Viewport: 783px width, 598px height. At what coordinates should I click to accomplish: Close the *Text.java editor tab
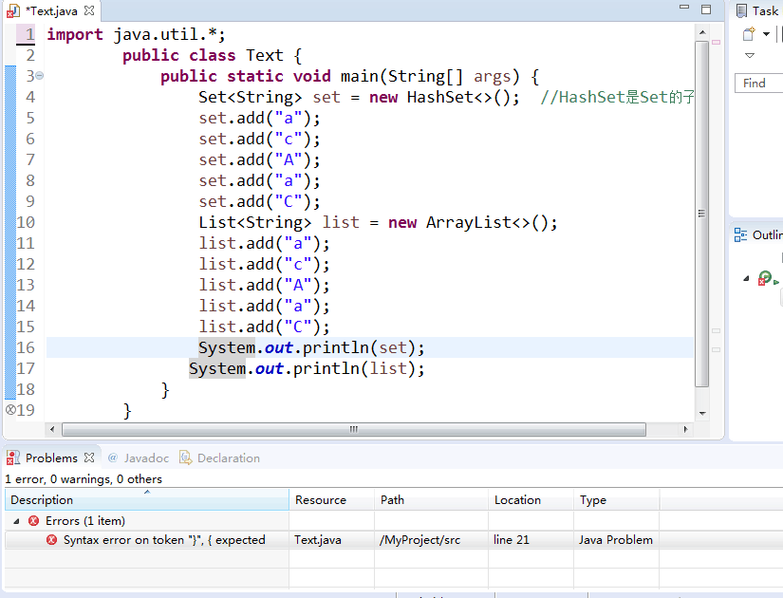[x=89, y=10]
